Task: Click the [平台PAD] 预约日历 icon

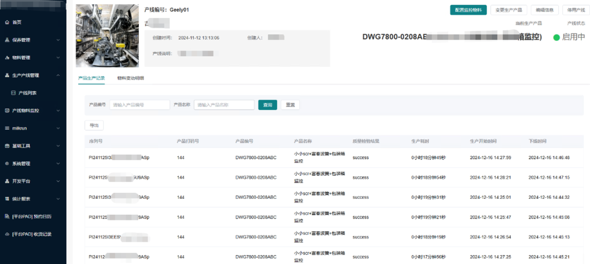Action: [7, 216]
